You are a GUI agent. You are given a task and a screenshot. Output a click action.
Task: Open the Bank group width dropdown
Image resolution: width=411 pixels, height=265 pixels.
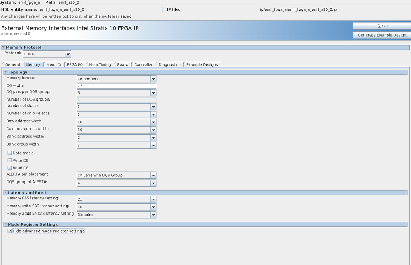point(153,145)
